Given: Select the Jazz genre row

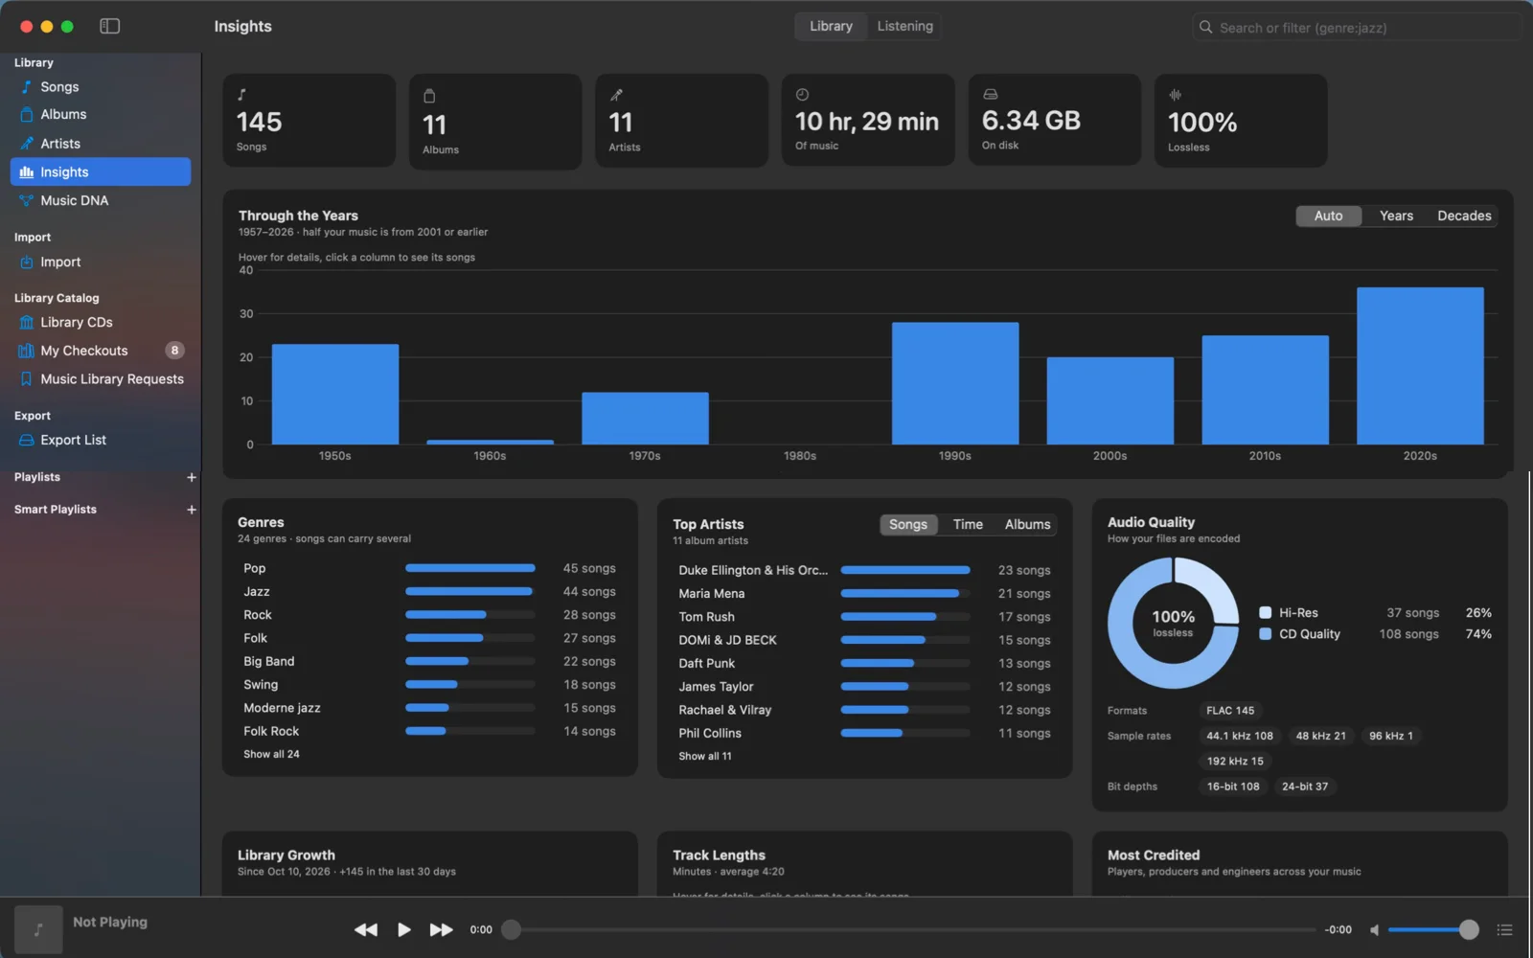Looking at the screenshot, I should tap(429, 592).
